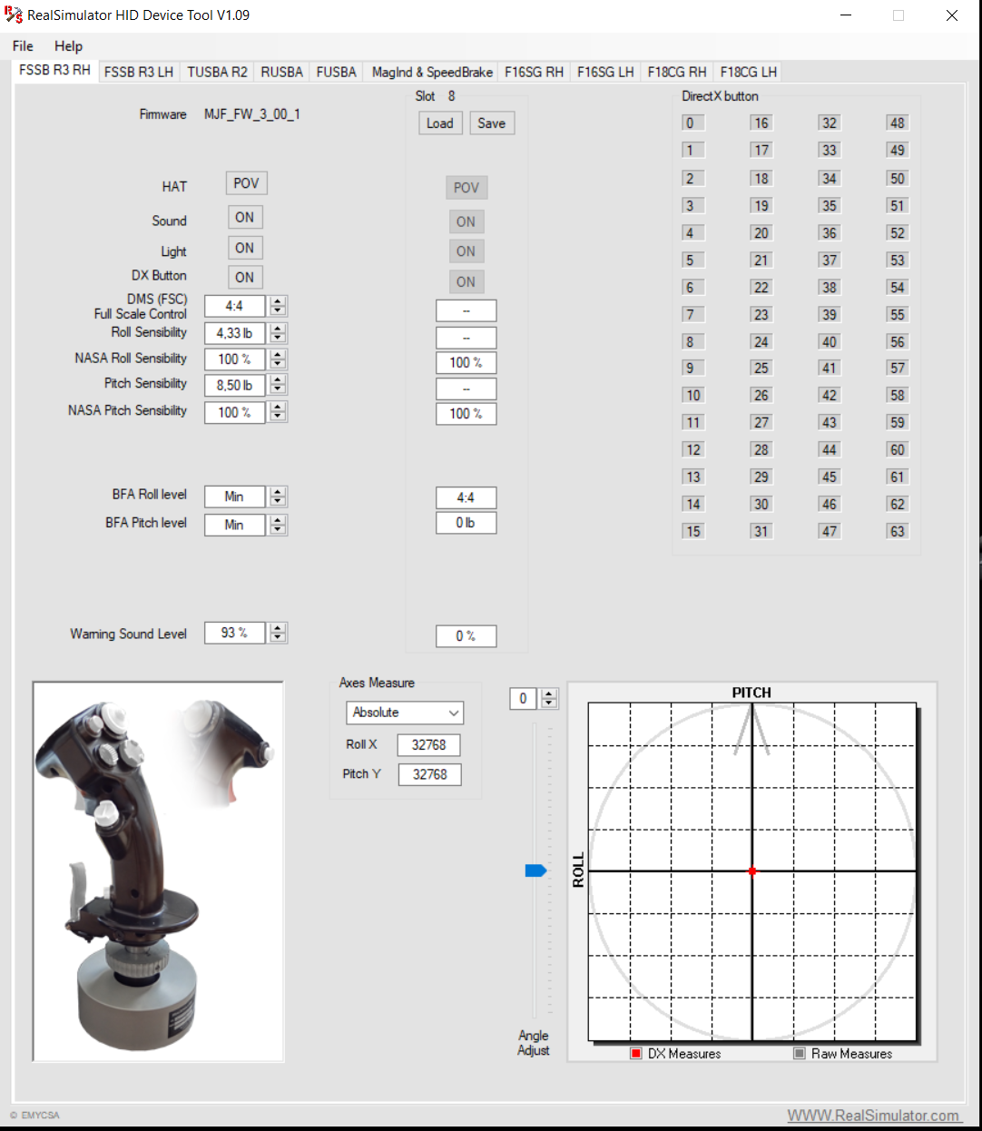Screen dimensions: 982x1131
Task: Click DirectX button indicator 31
Action: click(761, 531)
